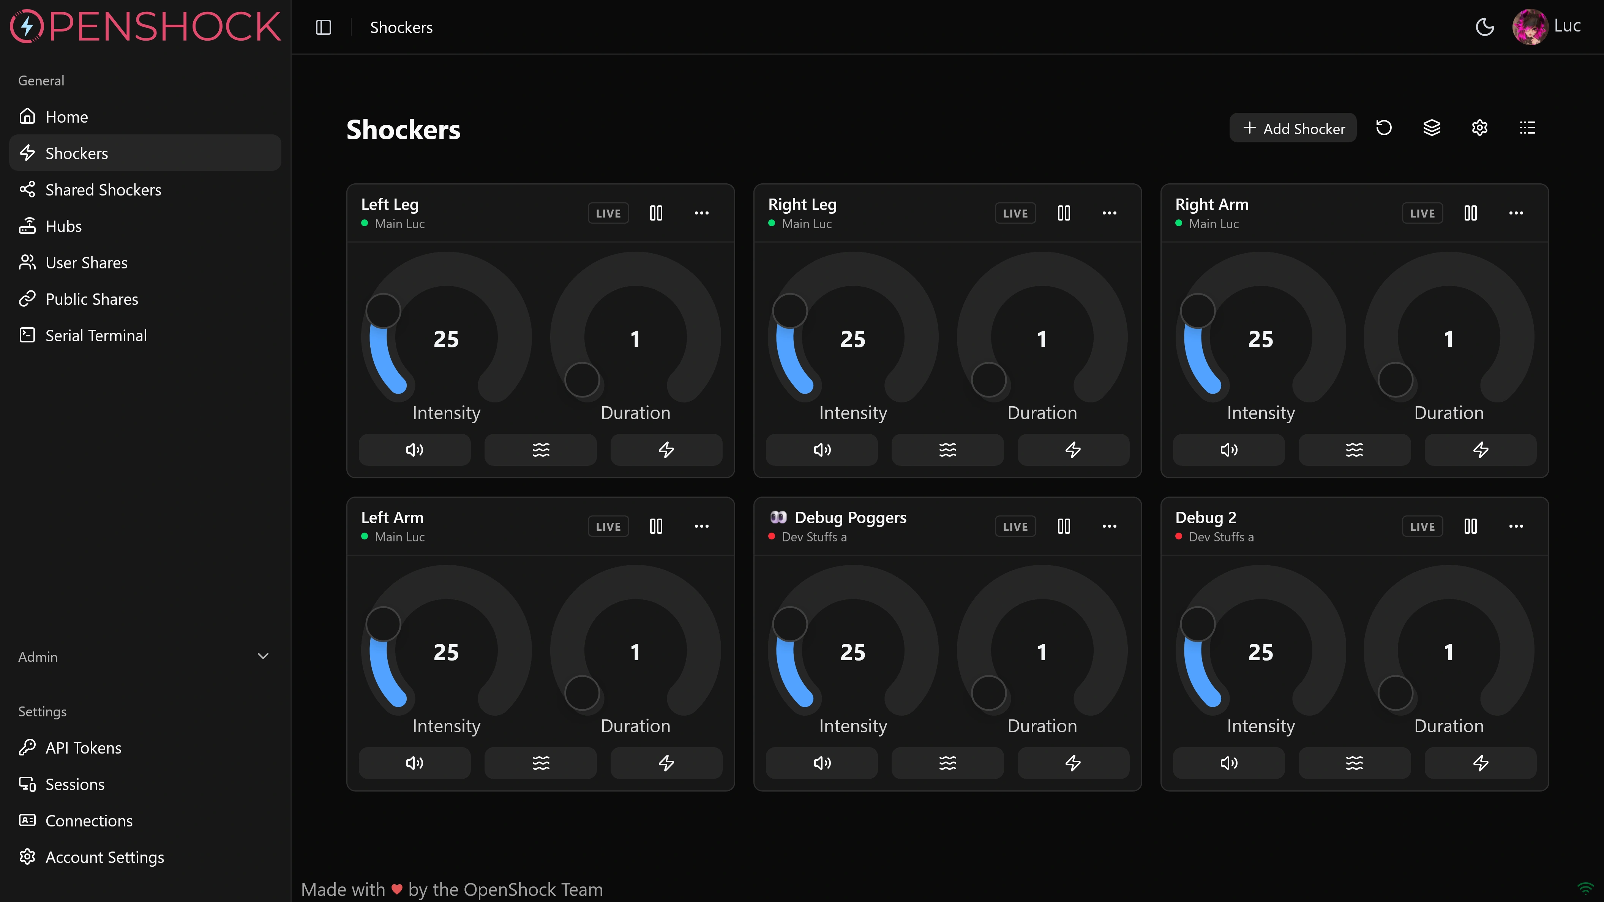1604x902 pixels.
Task: Open Left Arm more options menu
Action: pos(702,526)
